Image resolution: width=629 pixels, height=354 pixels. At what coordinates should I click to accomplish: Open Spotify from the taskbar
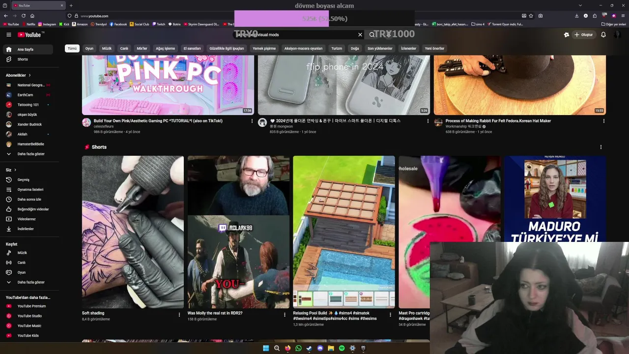tap(342, 348)
